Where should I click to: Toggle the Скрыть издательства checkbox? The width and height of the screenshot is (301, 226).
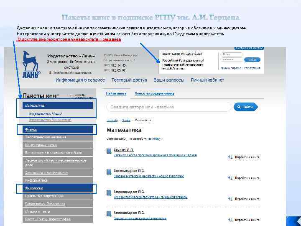coord(71,96)
